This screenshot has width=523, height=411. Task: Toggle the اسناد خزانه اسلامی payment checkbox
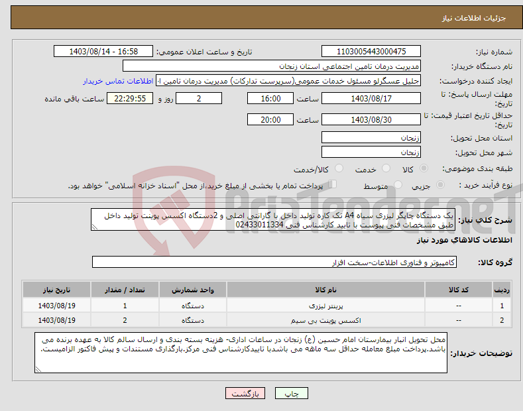click(333, 184)
